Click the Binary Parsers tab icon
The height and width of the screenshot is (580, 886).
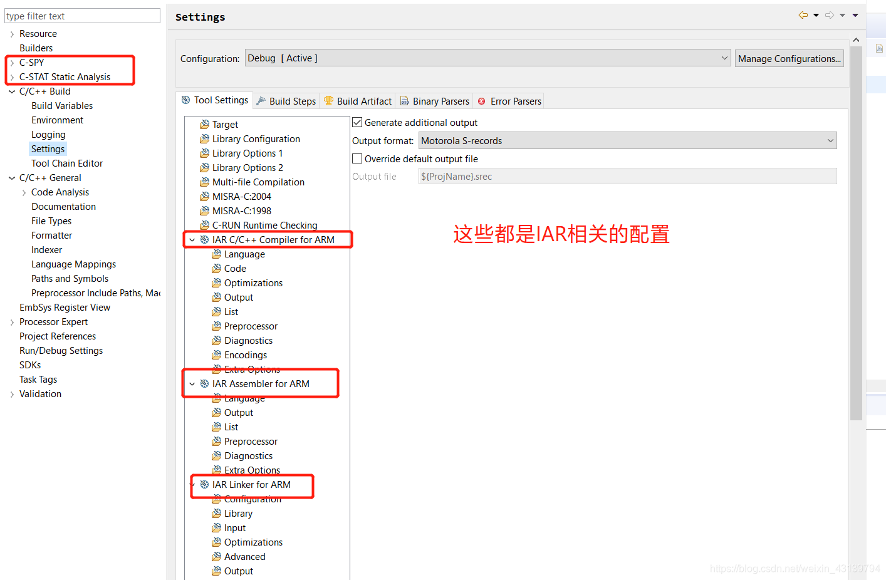coord(405,101)
